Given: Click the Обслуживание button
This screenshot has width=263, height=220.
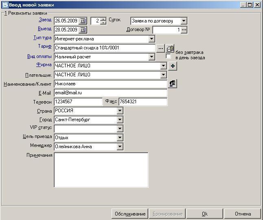Looking at the screenshot, I should 130,214.
